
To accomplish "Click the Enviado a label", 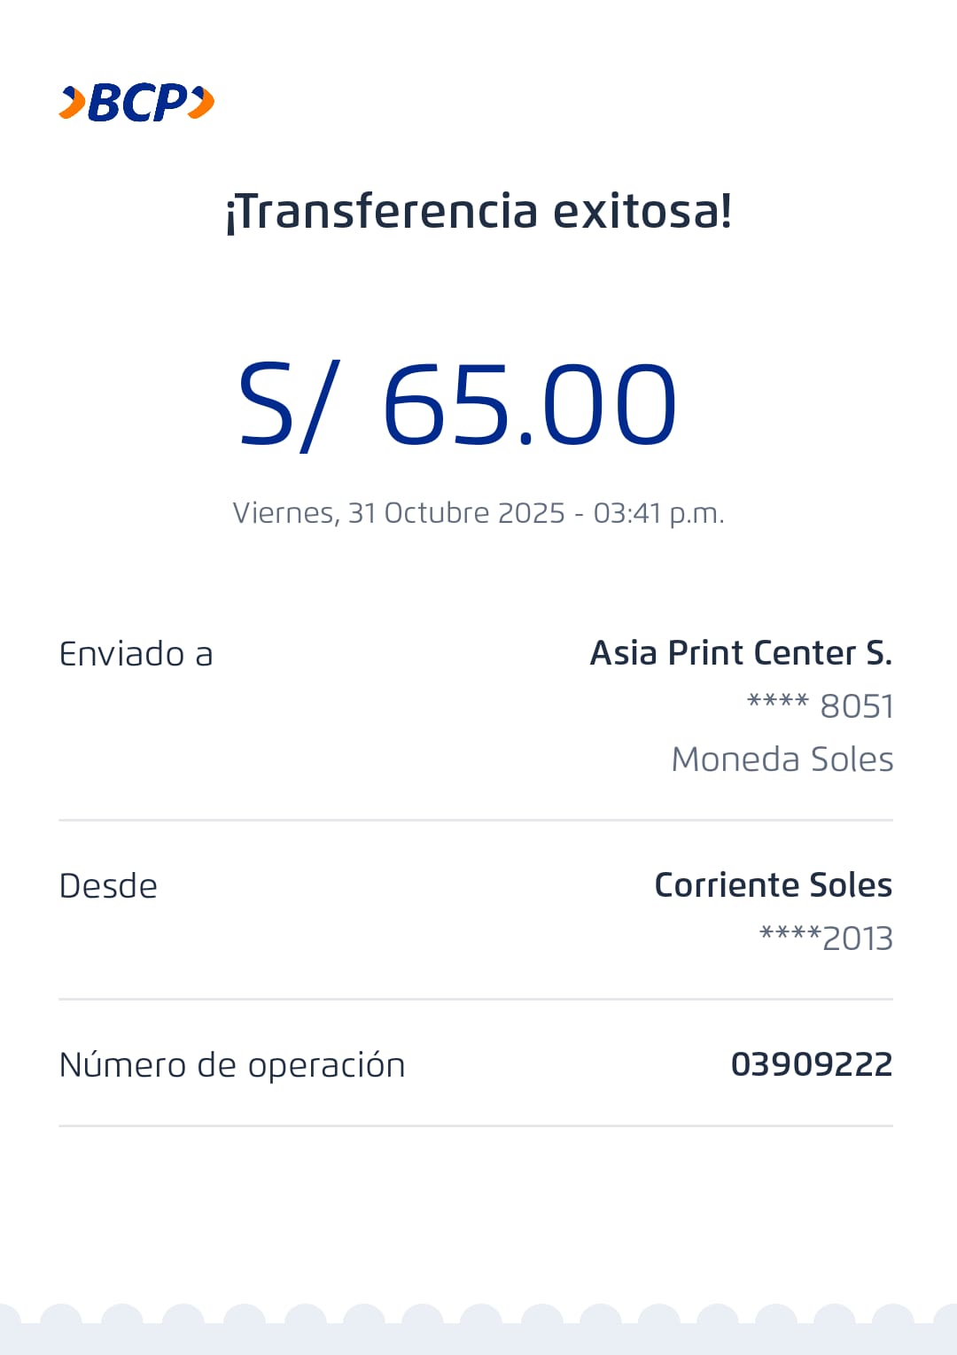I will coord(136,654).
